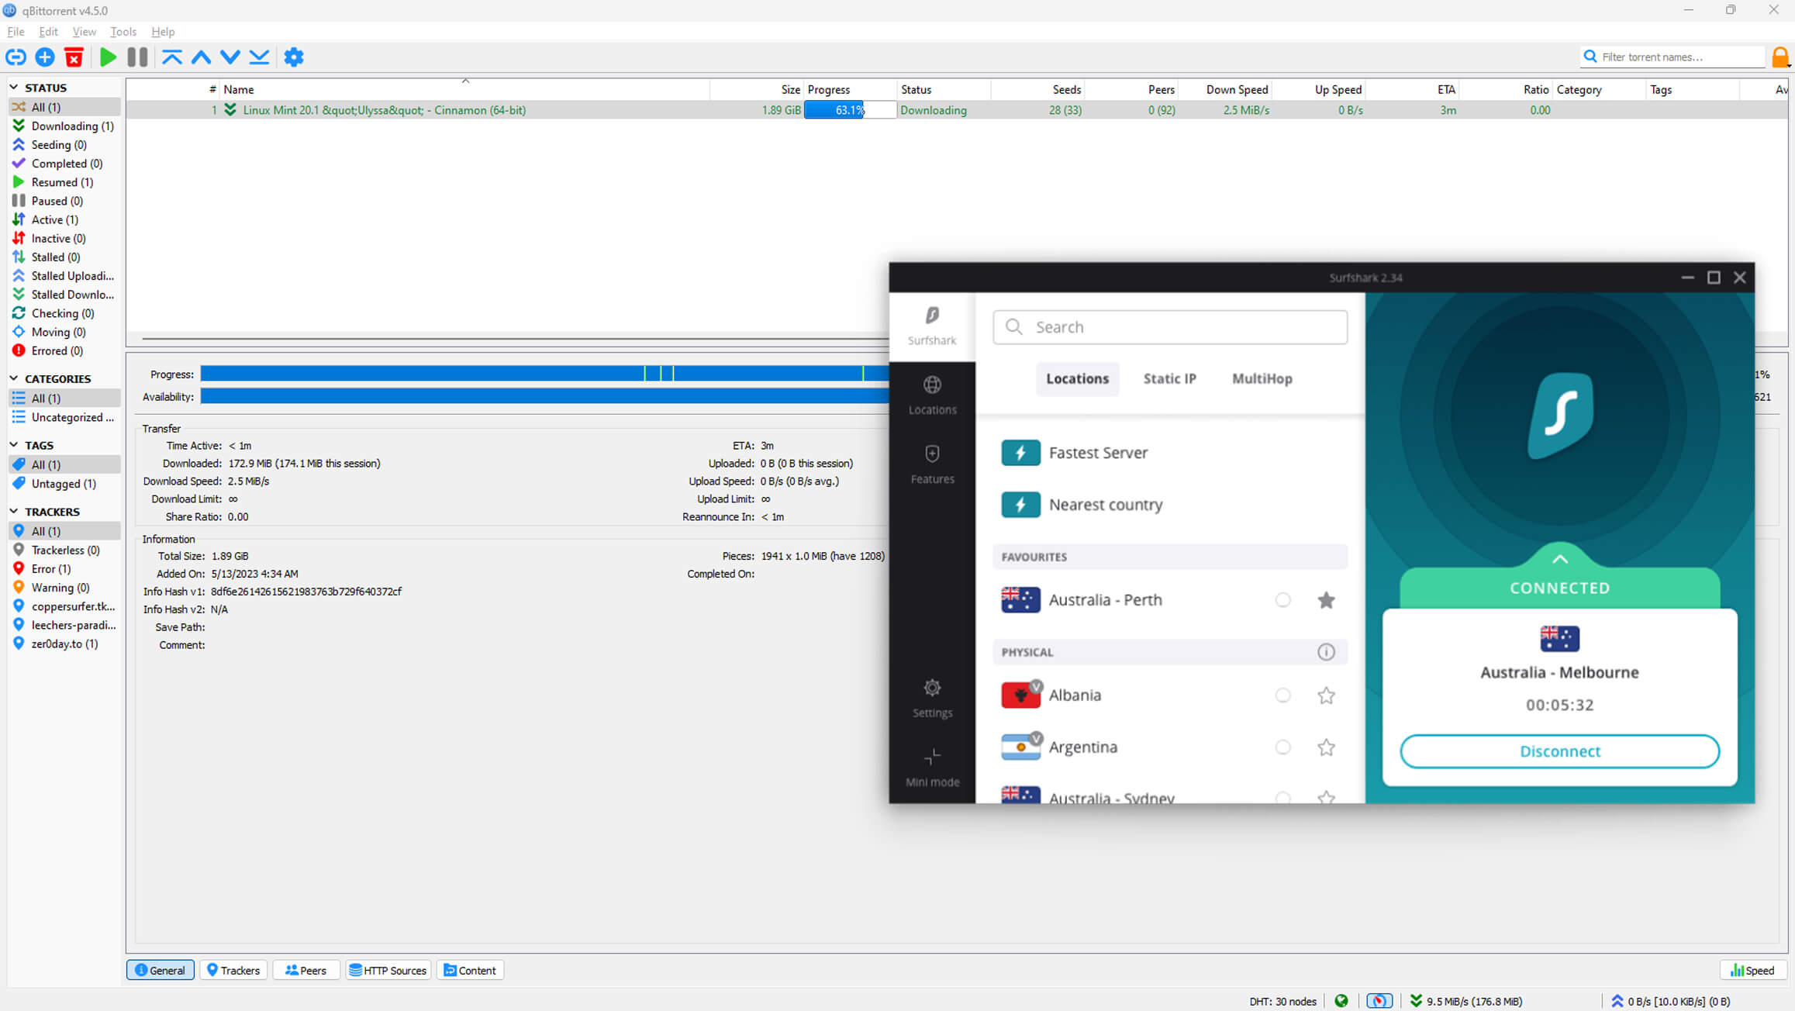Click the connection status globe in status bar
1795x1011 pixels.
click(1341, 1001)
